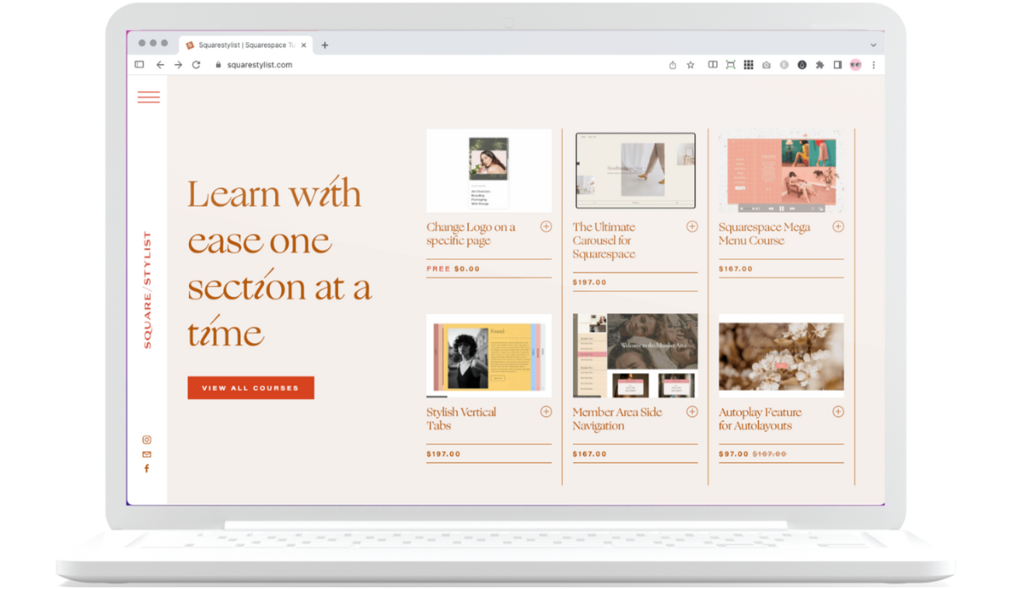1012x589 pixels.
Task: Open a new tab with the plus button
Action: [x=325, y=46]
